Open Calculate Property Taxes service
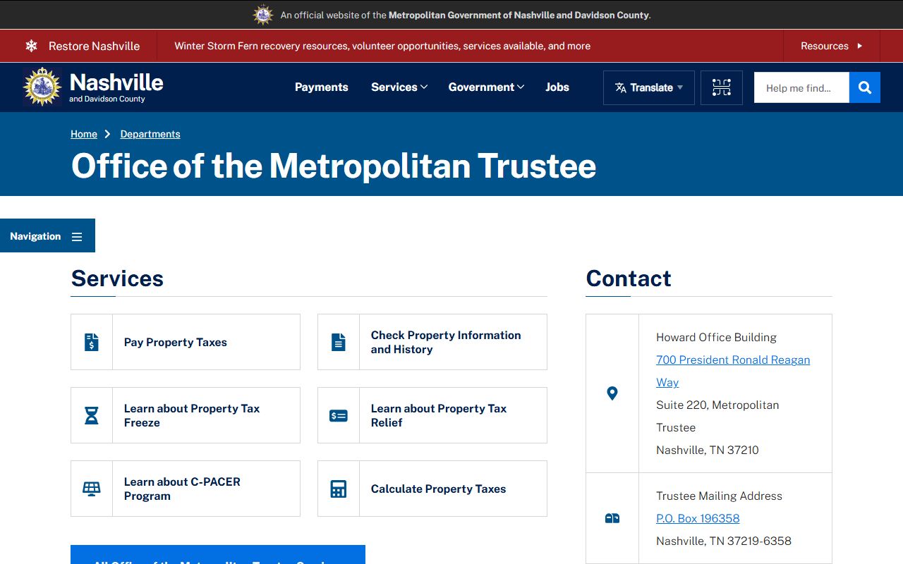 click(432, 489)
